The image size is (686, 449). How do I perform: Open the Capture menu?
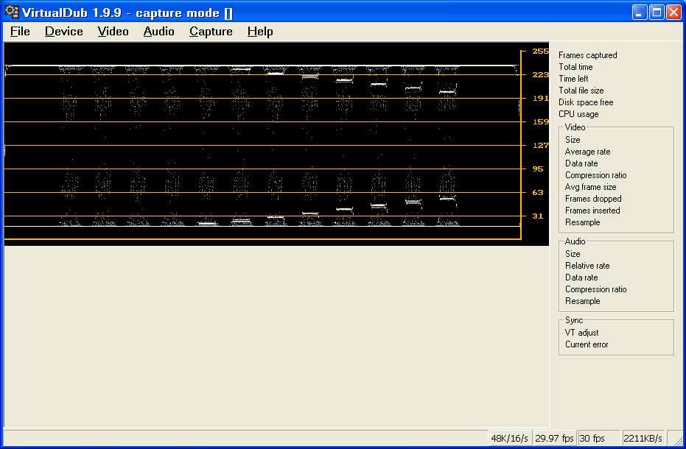[211, 32]
